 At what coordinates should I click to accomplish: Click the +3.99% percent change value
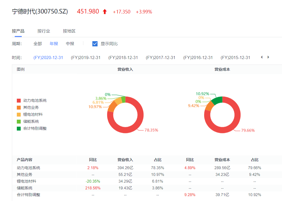coord(144,12)
